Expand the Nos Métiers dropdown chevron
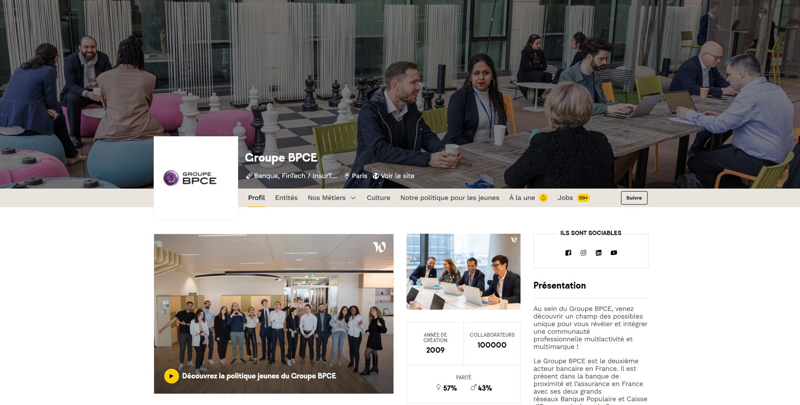 click(x=353, y=198)
